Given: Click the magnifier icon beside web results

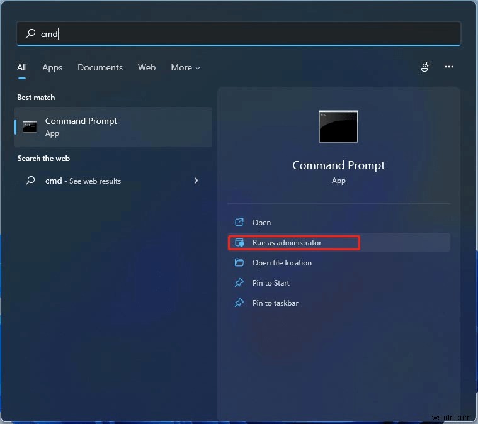Looking at the screenshot, I should tap(30, 181).
